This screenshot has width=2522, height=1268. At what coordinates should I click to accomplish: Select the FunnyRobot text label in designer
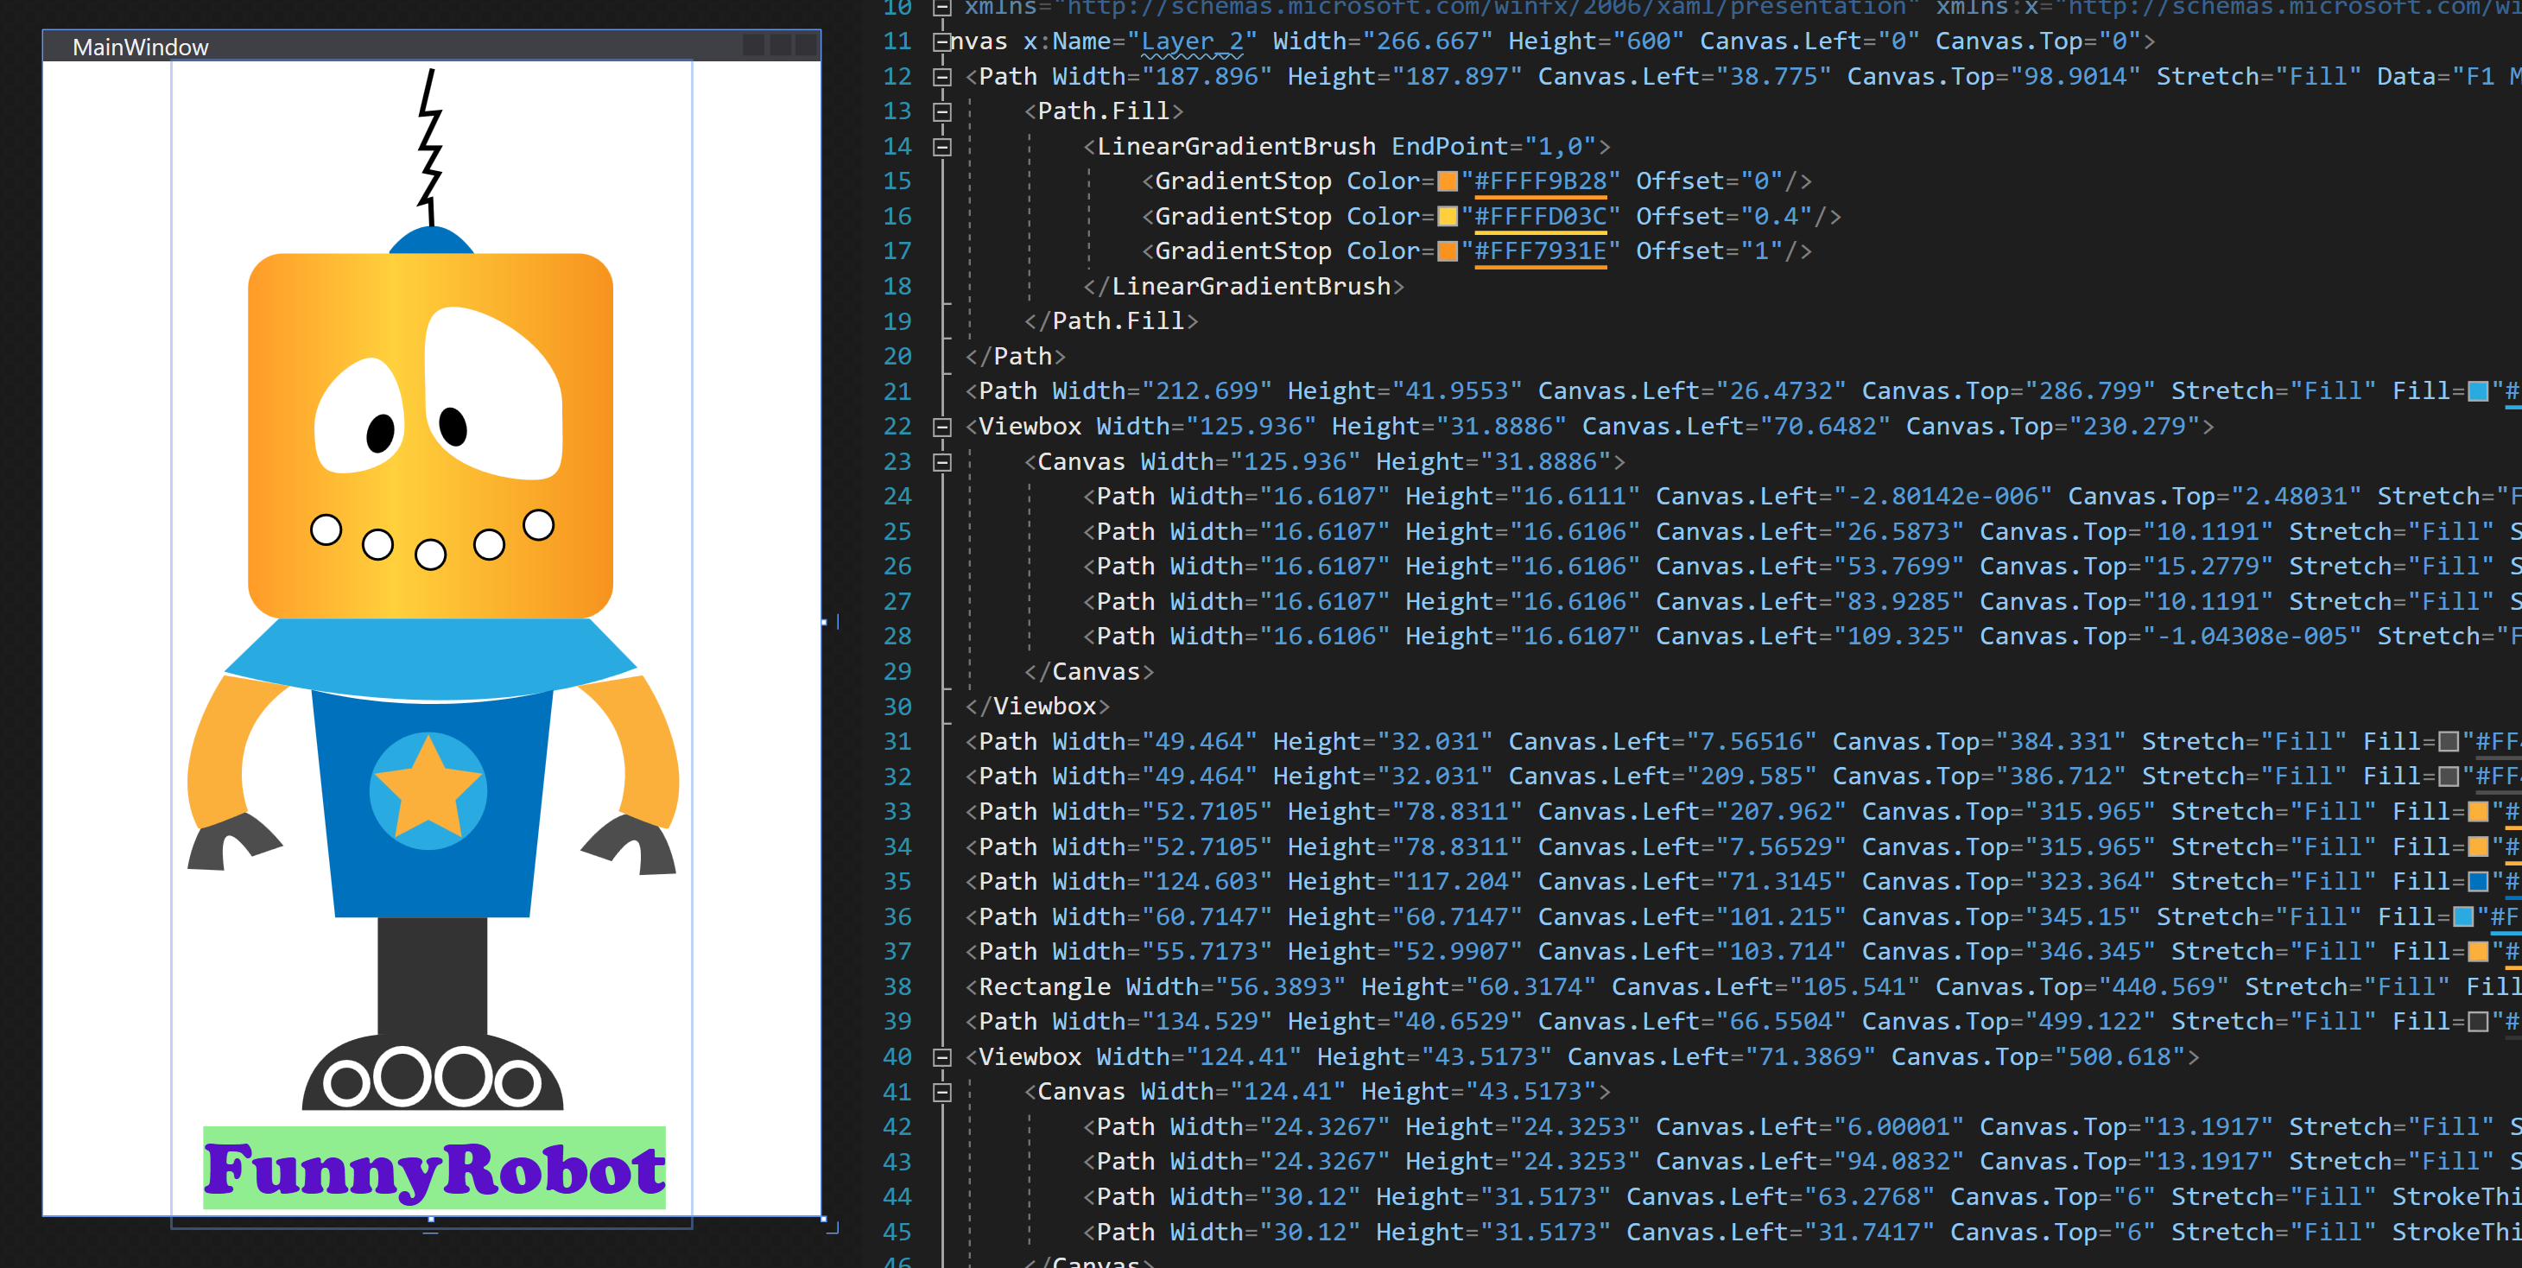pyautogui.click(x=434, y=1168)
